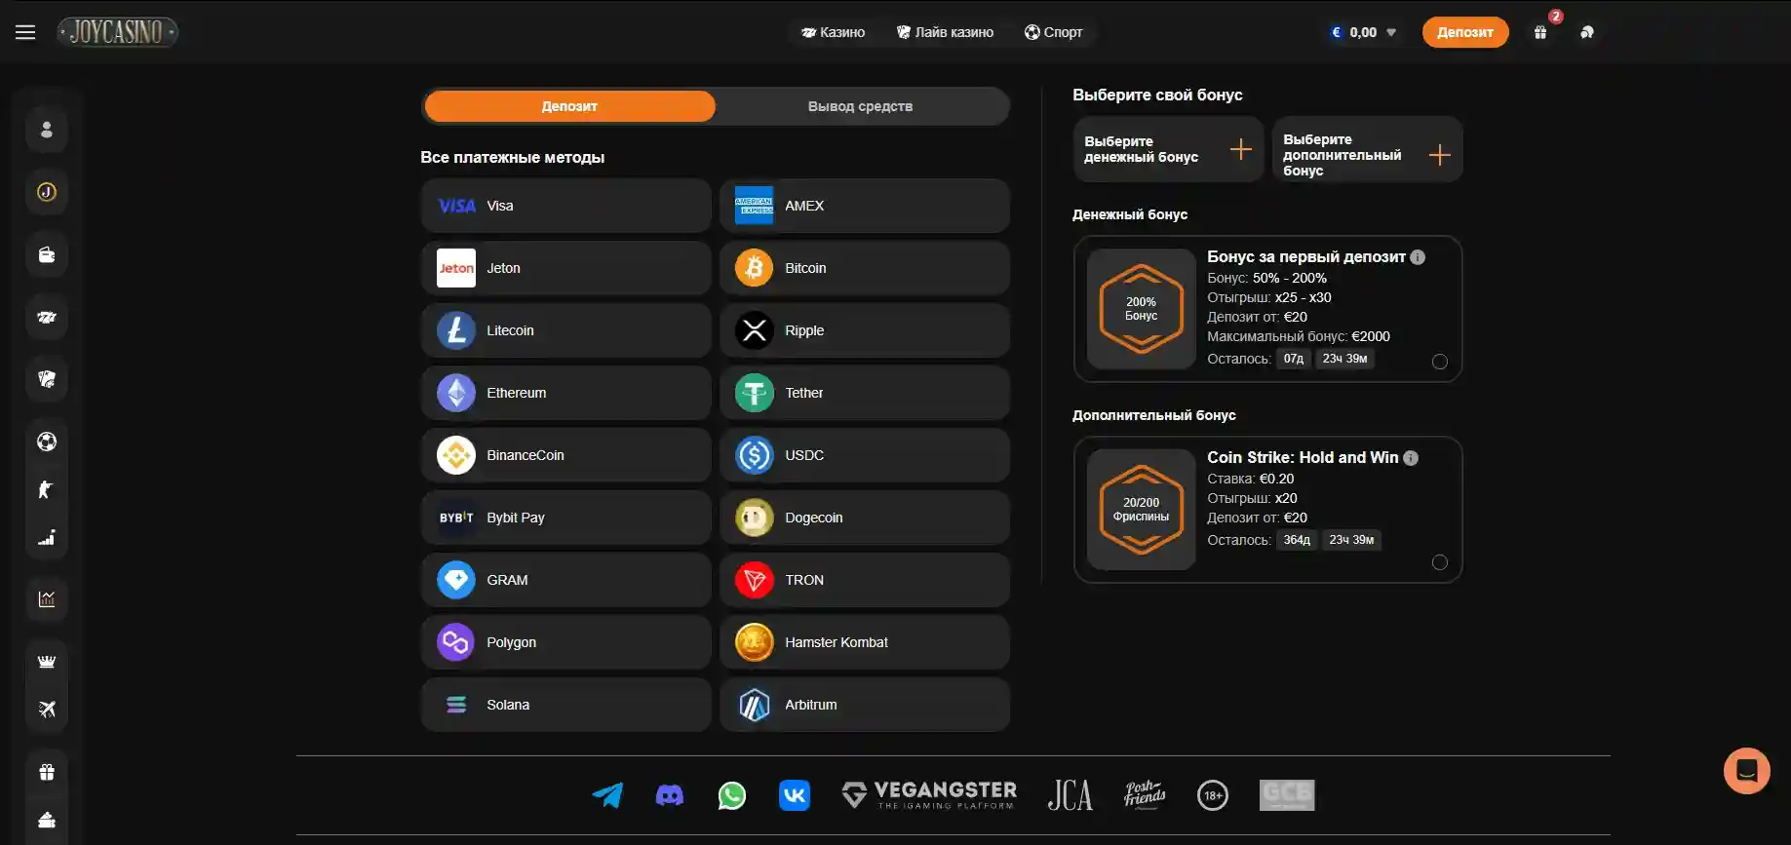The width and height of the screenshot is (1791, 845).
Task: Open the chart icon in sidebar
Action: click(x=47, y=599)
